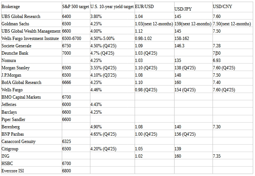The width and height of the screenshot is (255, 176).
Task: Click Deutsche Bank's 7000 S&P target
Action: pos(67,53)
